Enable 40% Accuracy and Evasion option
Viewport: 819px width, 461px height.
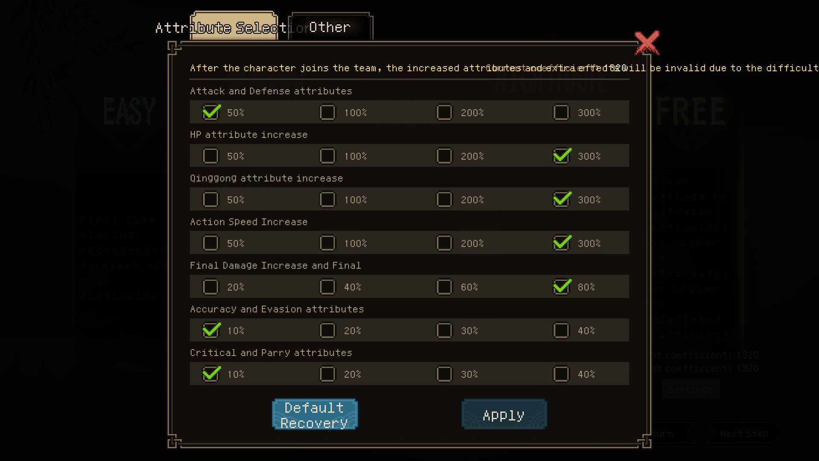click(561, 330)
